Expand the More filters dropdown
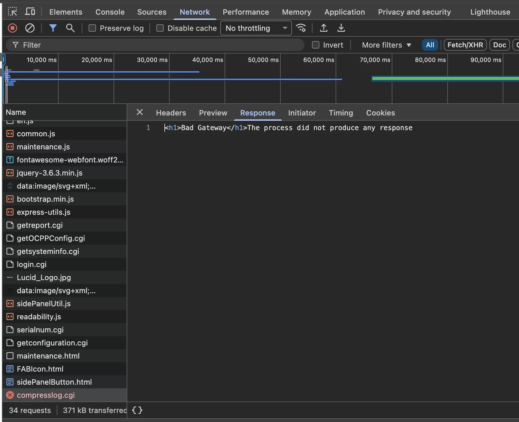 point(386,45)
